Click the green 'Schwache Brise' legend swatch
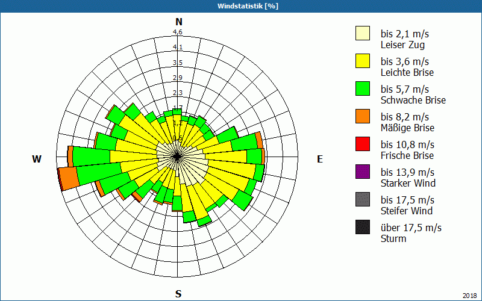 point(362,89)
